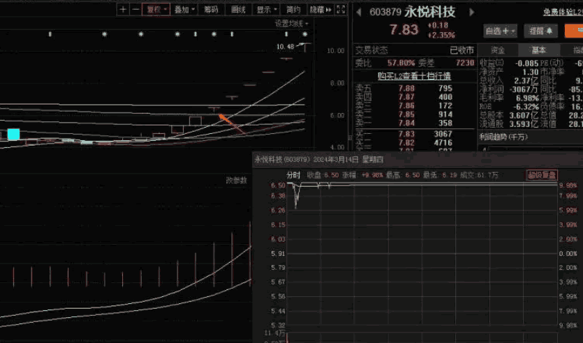Open the 叠加 overlay dropdown
583x343 pixels.
[184, 10]
